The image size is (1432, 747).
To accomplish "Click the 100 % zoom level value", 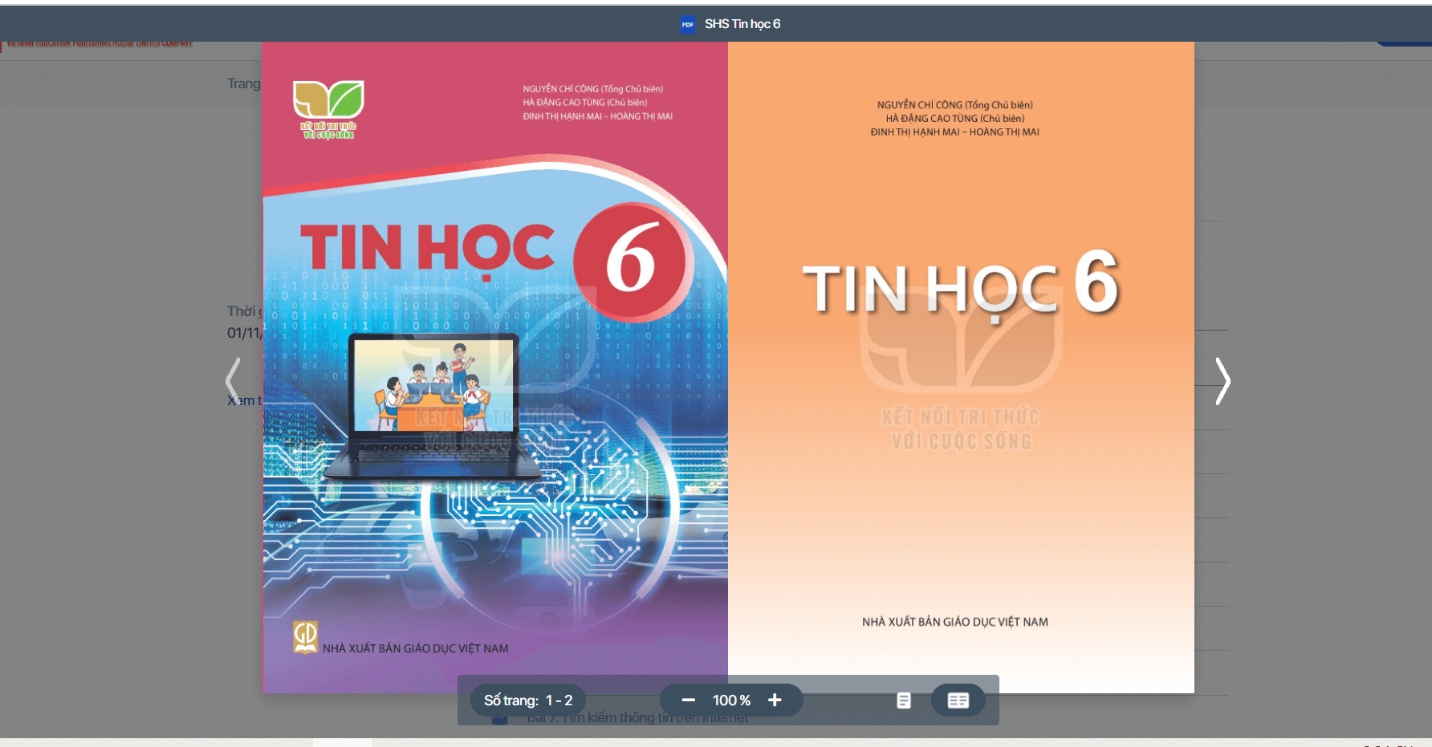I will (731, 700).
